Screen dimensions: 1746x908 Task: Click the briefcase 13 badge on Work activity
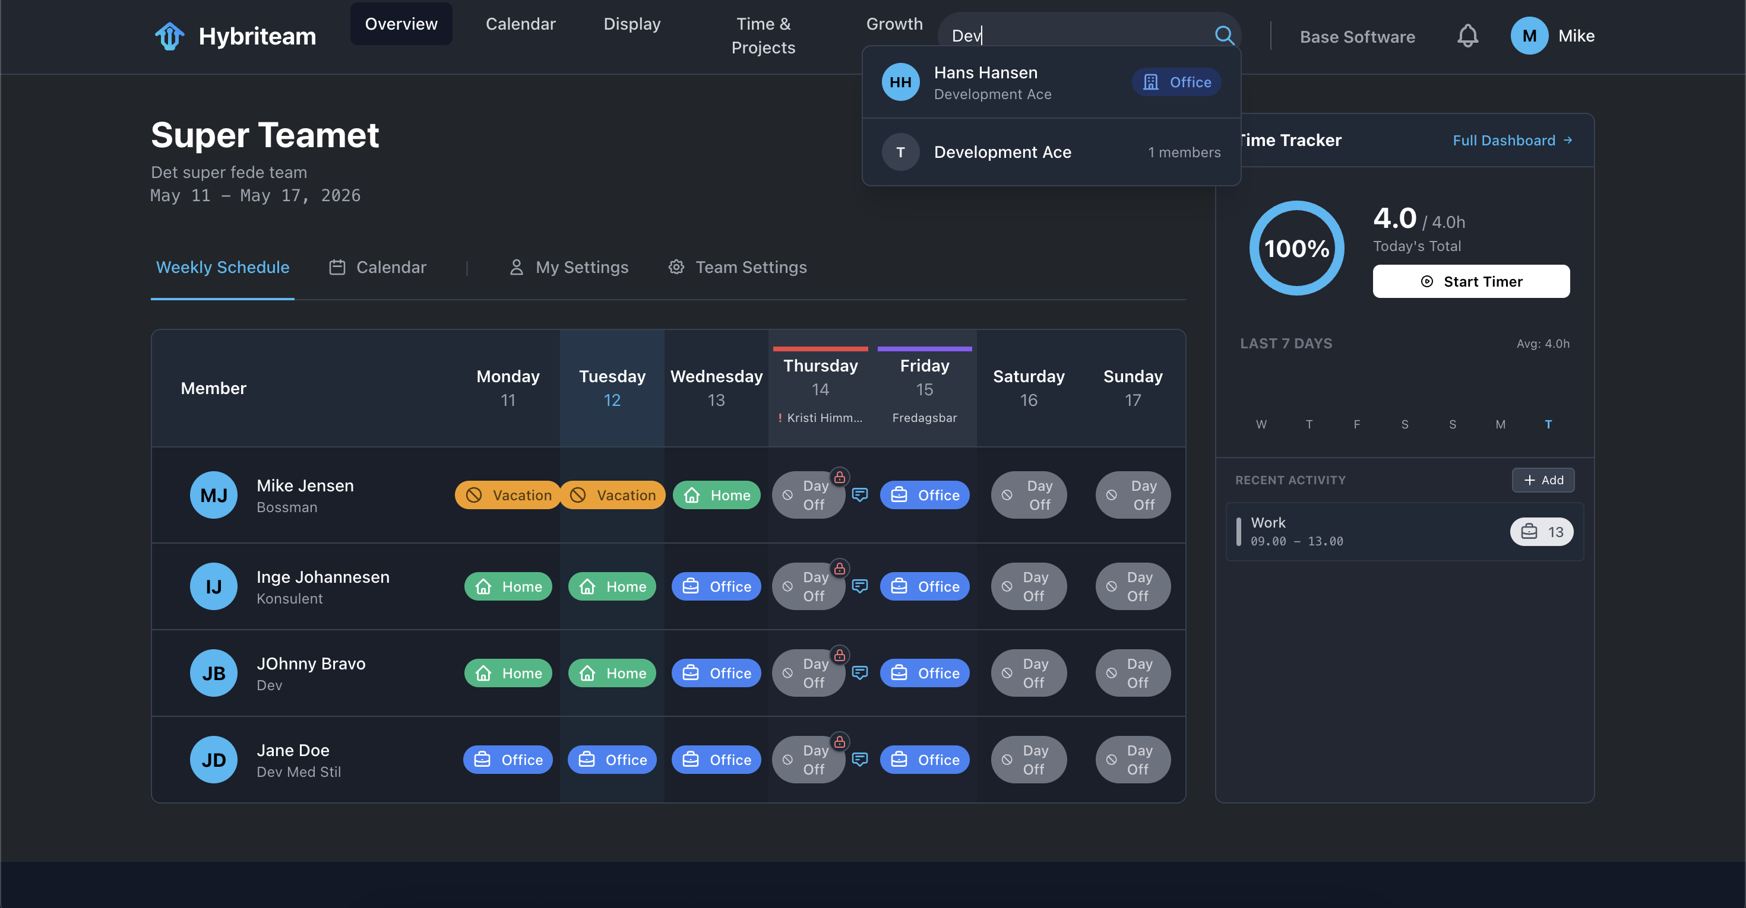(x=1541, y=532)
